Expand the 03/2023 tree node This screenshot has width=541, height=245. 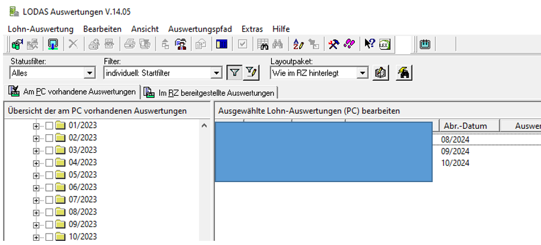(36, 151)
